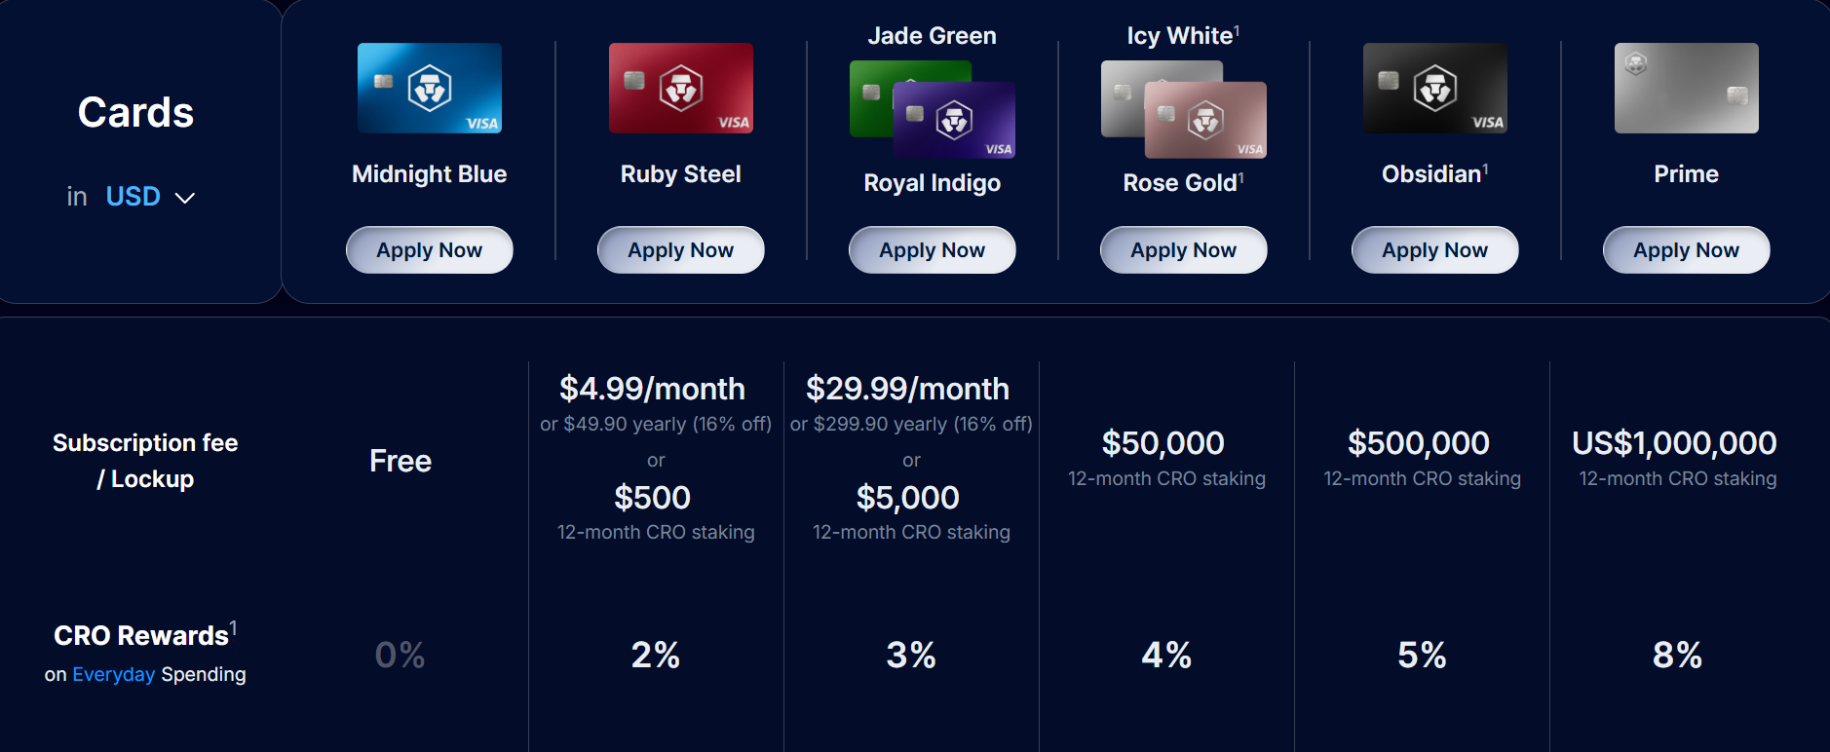Click the Rose Gold card image

point(1206,121)
